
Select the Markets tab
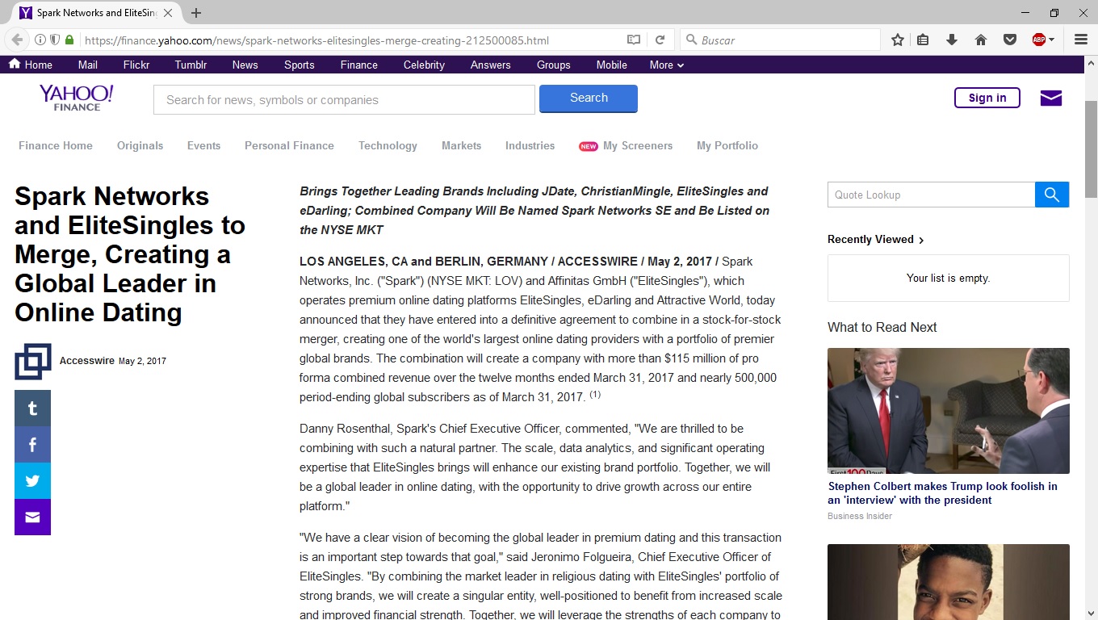pyautogui.click(x=462, y=146)
